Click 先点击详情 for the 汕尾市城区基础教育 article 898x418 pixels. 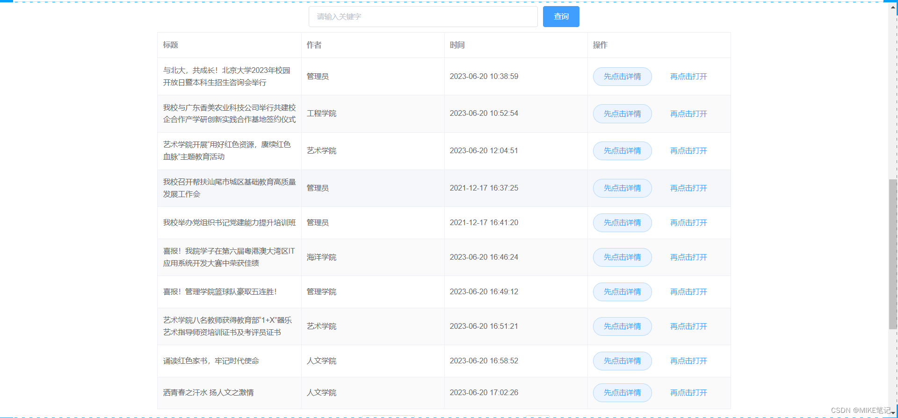[x=622, y=188]
